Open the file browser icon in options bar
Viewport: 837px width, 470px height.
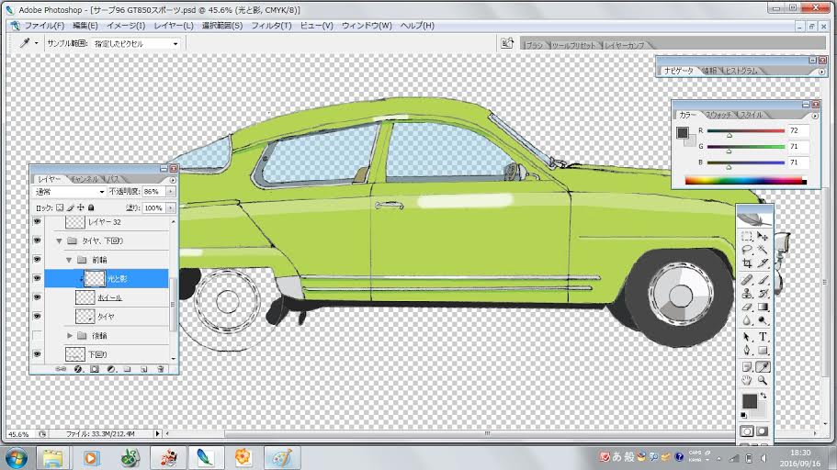[507, 43]
